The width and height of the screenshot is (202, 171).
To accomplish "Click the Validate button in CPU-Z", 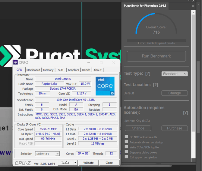I will pos(88,163).
